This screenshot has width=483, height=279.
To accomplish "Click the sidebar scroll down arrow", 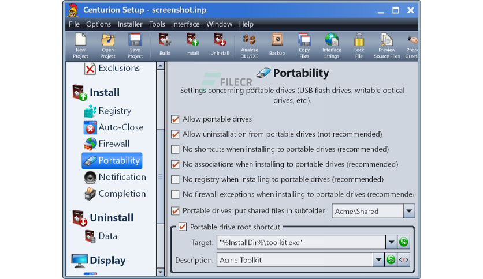I will tap(160, 272).
